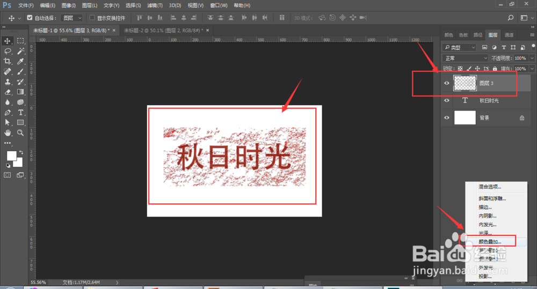537x289 pixels.
Task: Select the Magic Wand tool
Action: [x=20, y=51]
